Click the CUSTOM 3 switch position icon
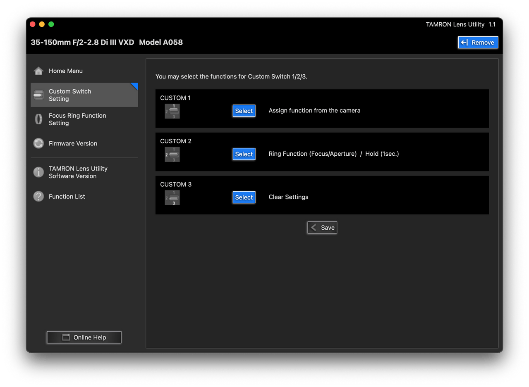529x387 pixels. [172, 198]
